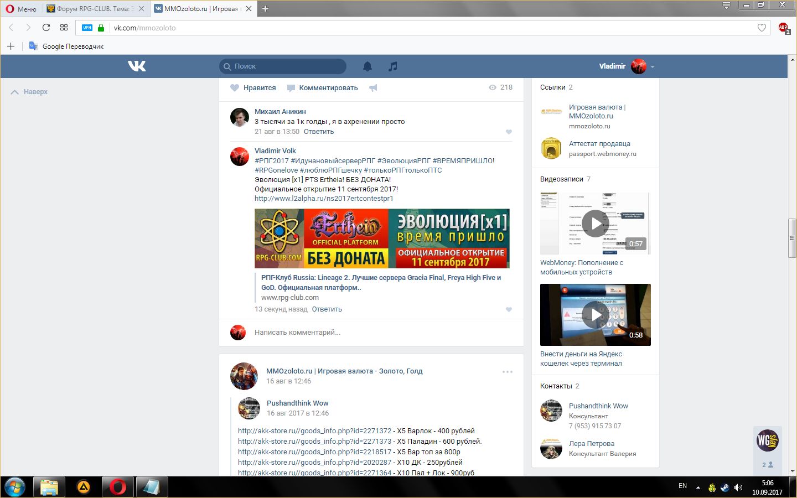This screenshot has height=498, width=797.
Task: Click the Наверх back-to-top link
Action: [x=29, y=92]
